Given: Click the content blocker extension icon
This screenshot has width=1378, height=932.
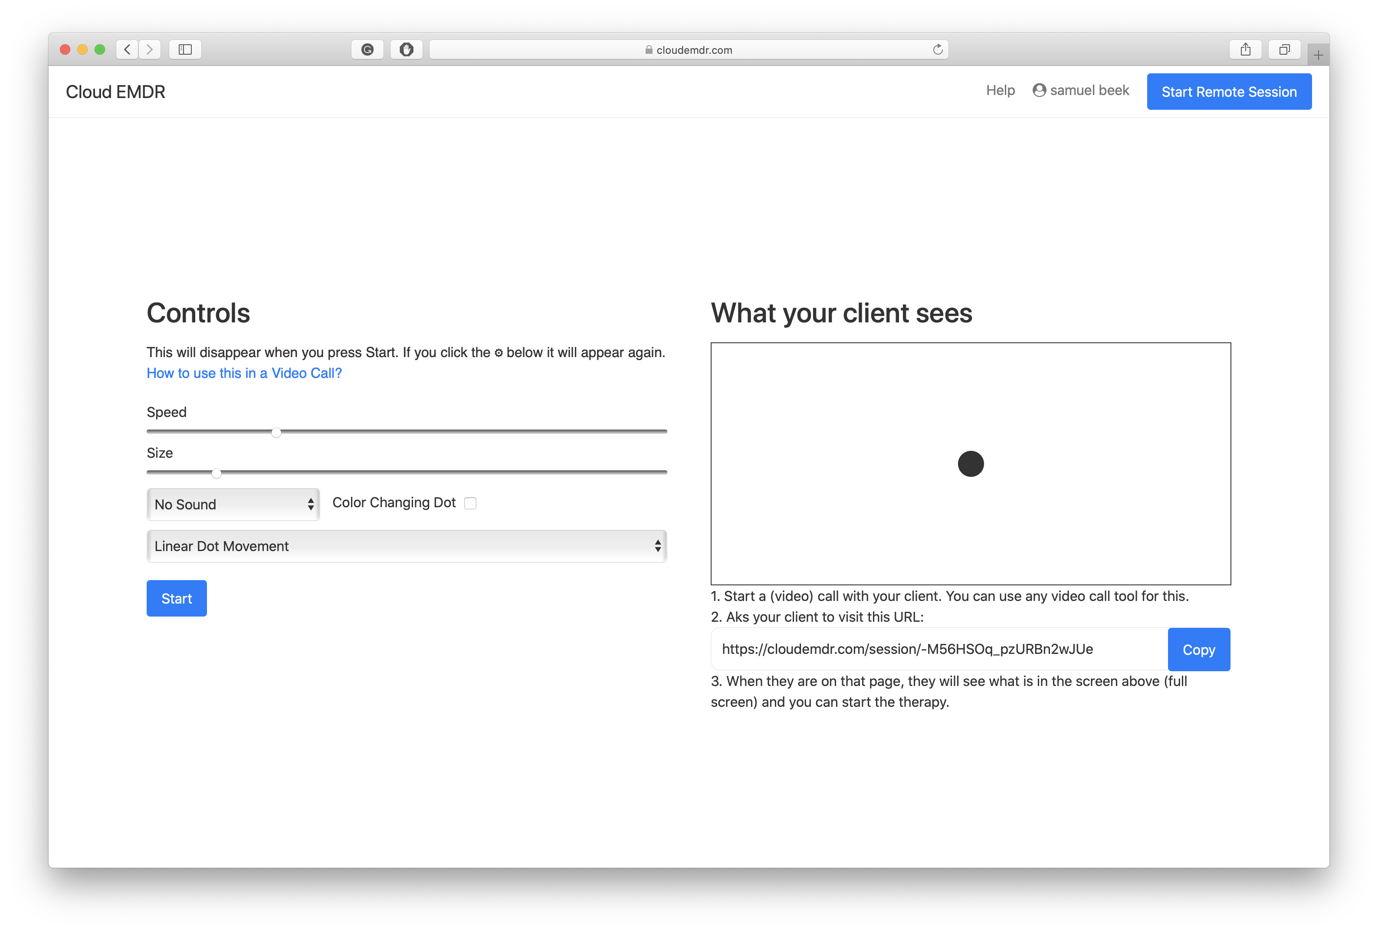Looking at the screenshot, I should pyautogui.click(x=406, y=49).
